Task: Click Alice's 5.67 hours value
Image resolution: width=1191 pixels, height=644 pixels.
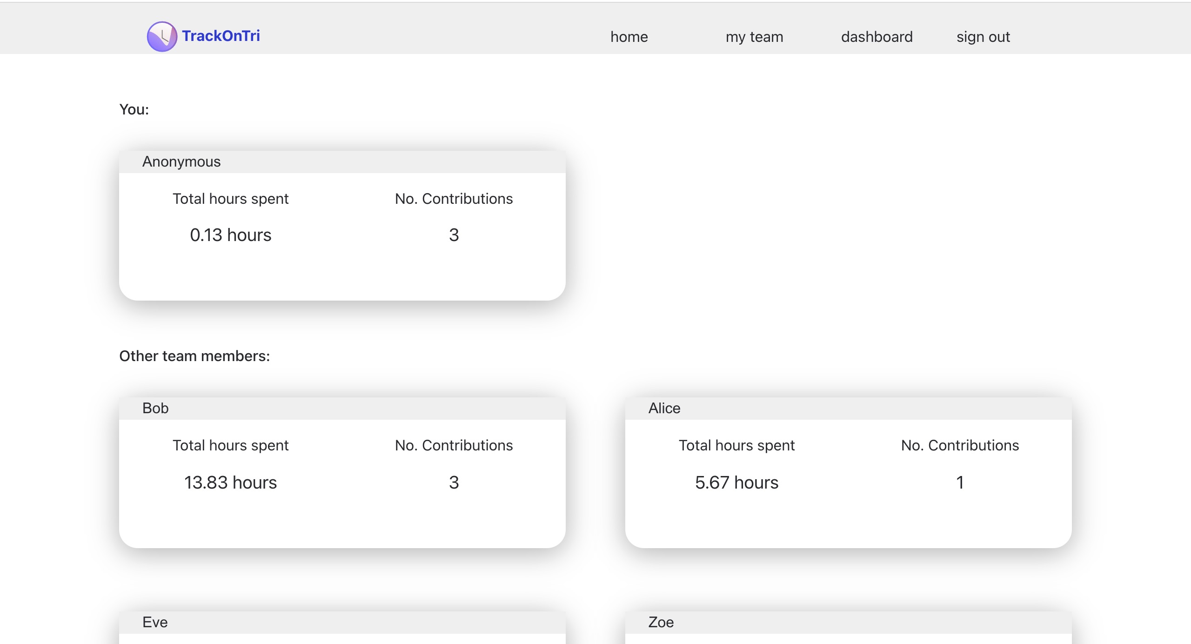Action: [736, 483]
